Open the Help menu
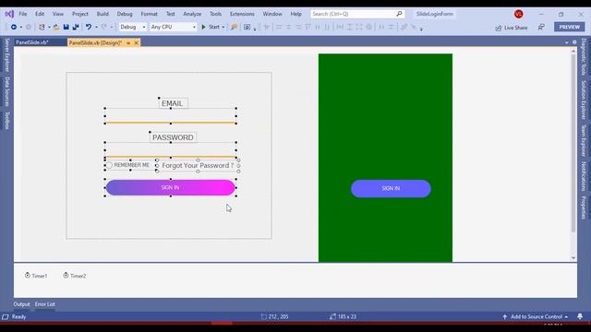This screenshot has height=332, width=591. [295, 14]
